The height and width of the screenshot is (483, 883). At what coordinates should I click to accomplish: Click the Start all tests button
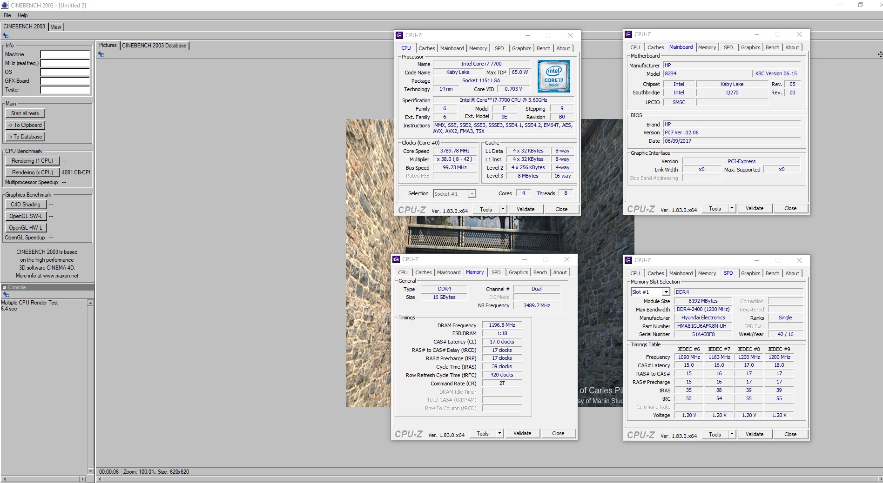coord(25,113)
